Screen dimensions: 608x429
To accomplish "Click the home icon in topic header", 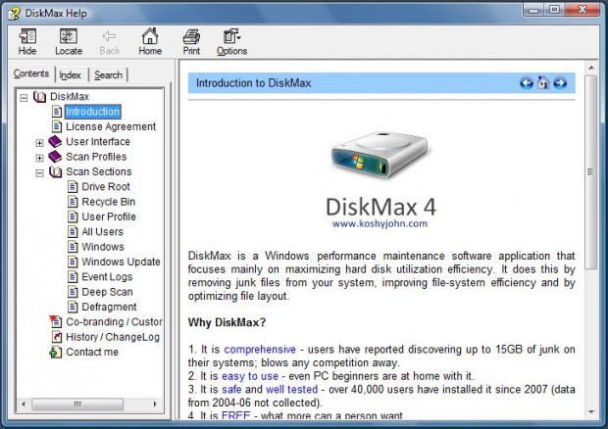I will 543,82.
